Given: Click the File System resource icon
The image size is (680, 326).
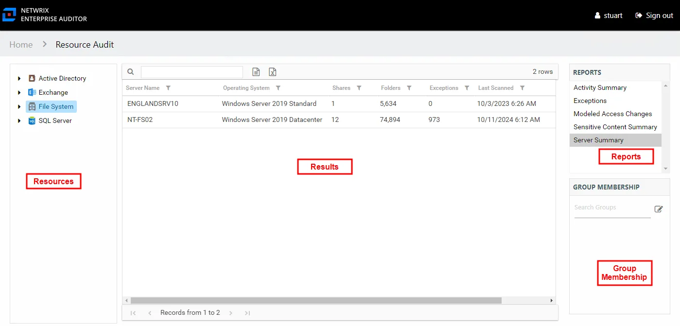Looking at the screenshot, I should point(32,106).
